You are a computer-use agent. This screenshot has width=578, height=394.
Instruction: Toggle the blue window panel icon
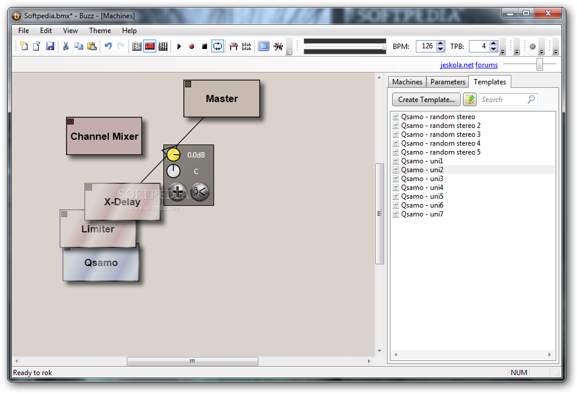click(264, 46)
